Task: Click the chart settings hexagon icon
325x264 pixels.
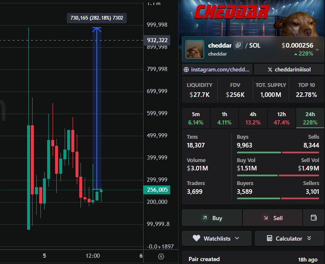Action: click(161, 256)
